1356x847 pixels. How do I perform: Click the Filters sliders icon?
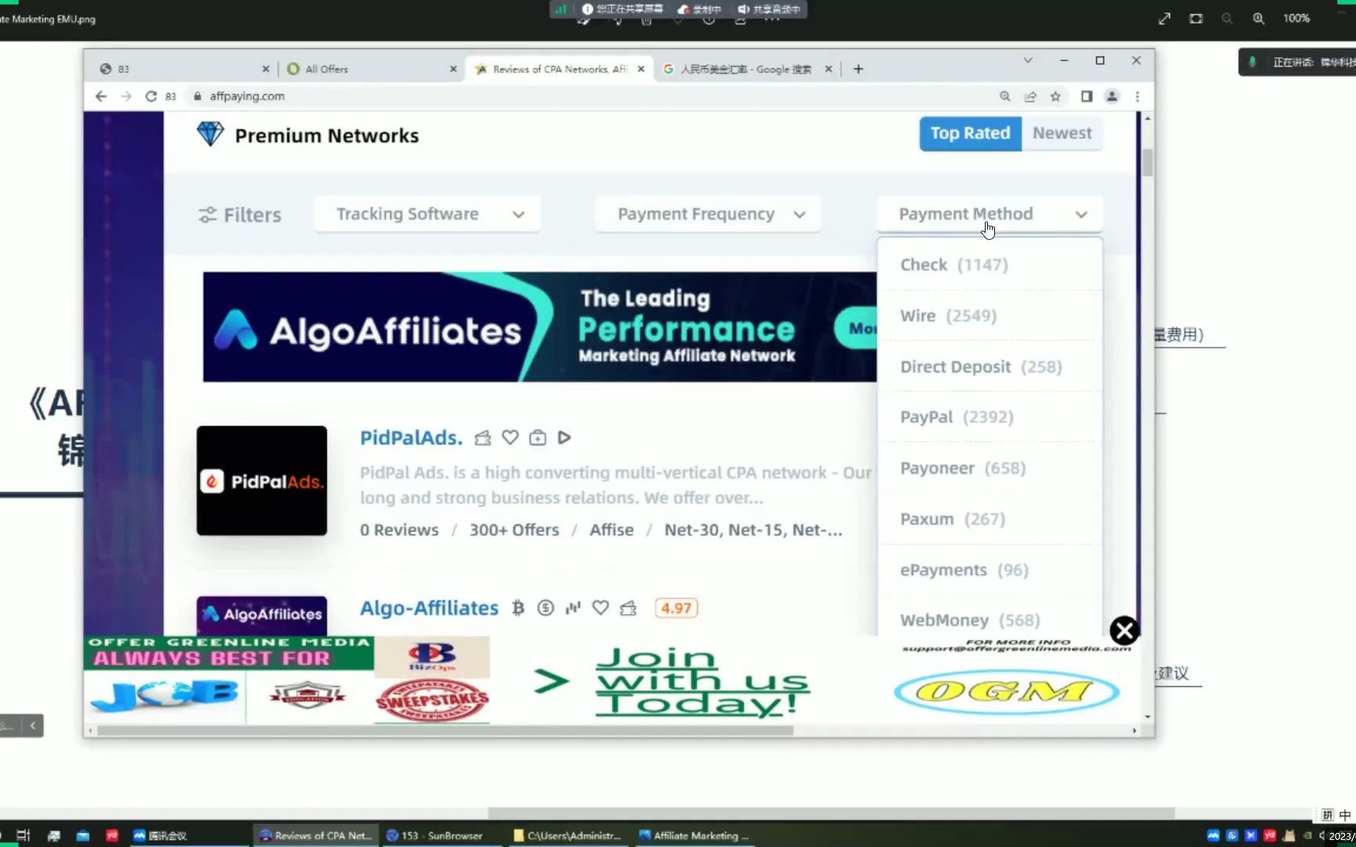point(207,215)
